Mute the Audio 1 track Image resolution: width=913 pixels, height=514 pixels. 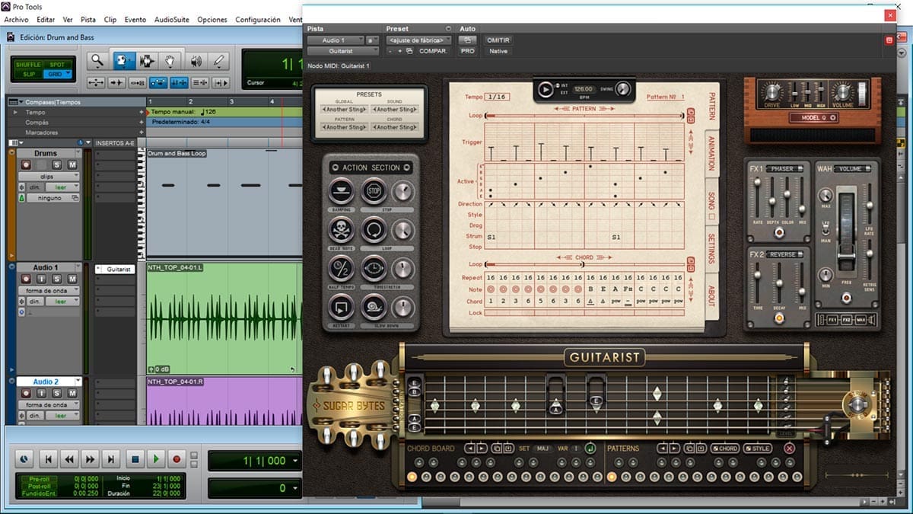point(72,279)
